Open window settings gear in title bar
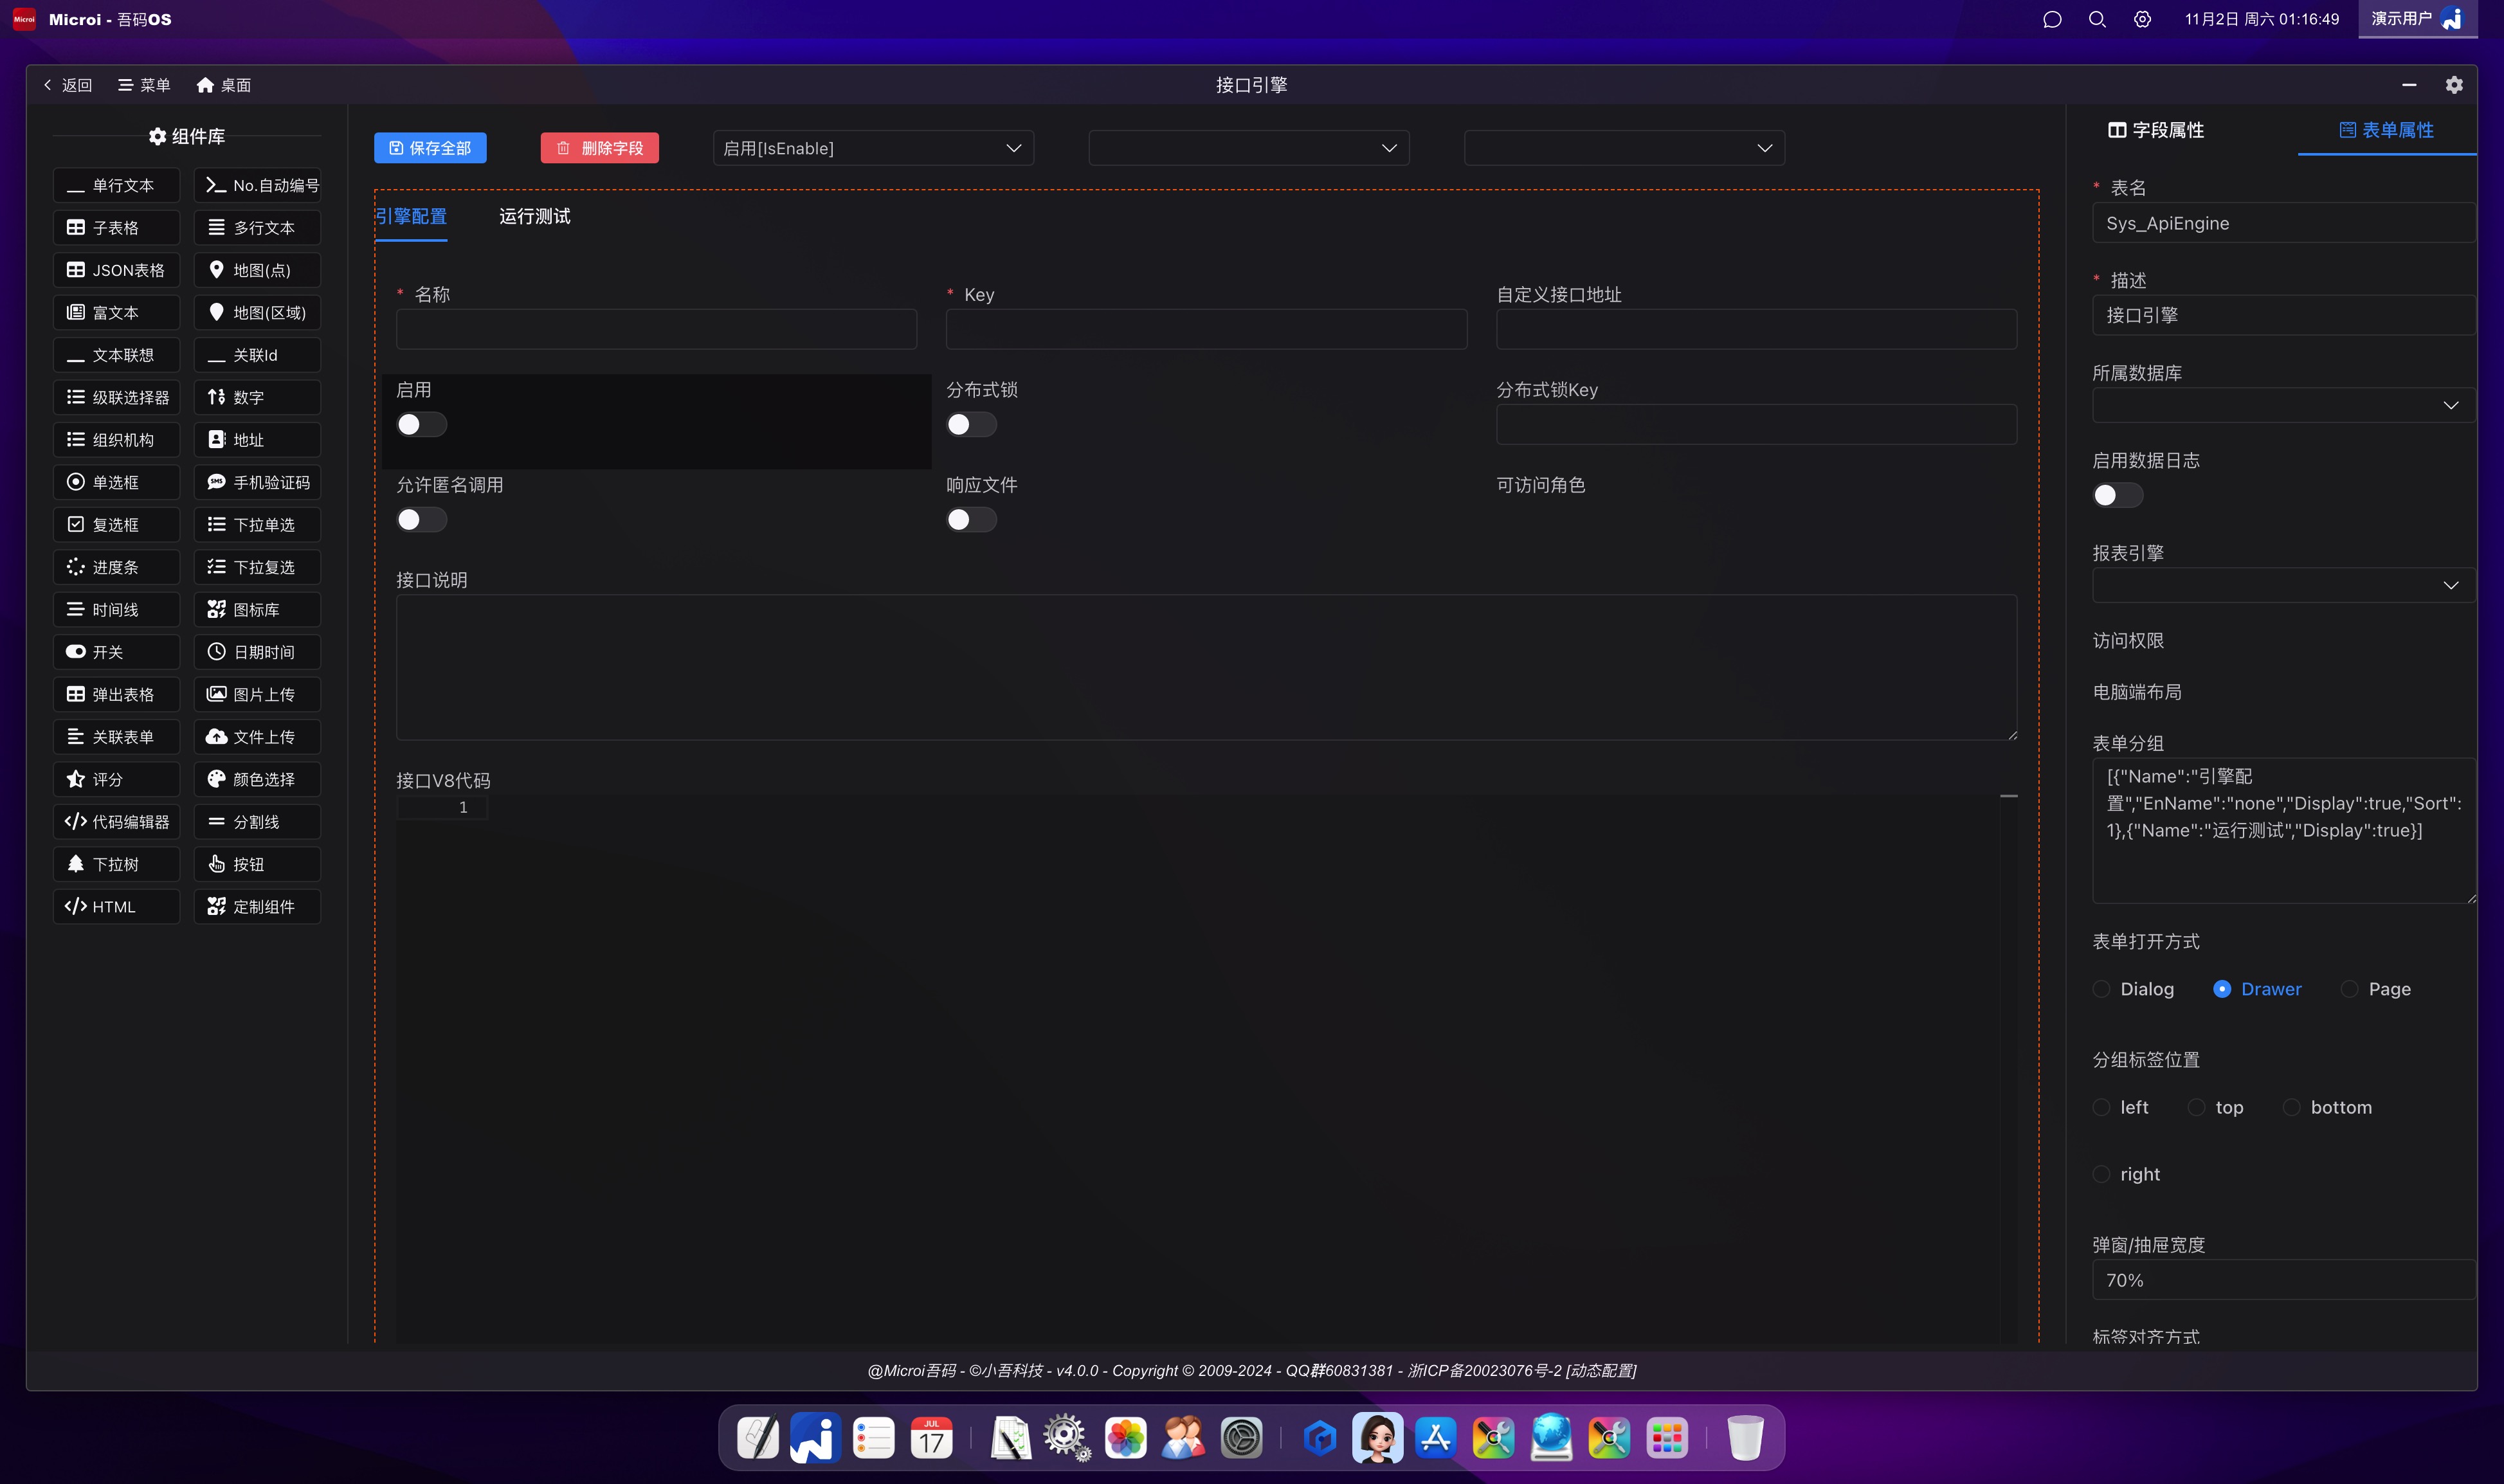The image size is (2504, 1484). tap(2453, 85)
